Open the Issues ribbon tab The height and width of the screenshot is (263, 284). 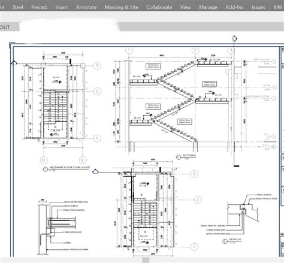click(258, 7)
